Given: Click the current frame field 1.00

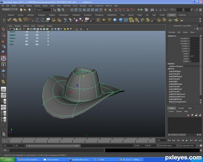Looking at the screenshot, I should [161, 140].
